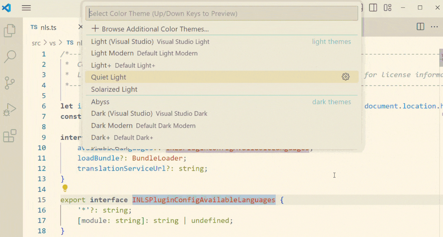Click the minimap scrollbar slider at editor right
Viewport: 443px width, 237px height.
click(441, 58)
